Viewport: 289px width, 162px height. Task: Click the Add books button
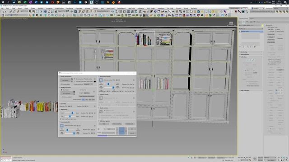pyautogui.click(x=65, y=80)
